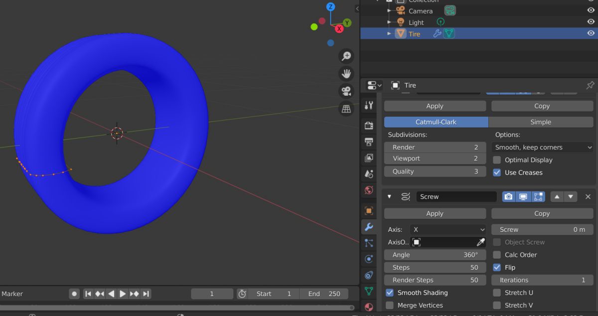Toggle Screw modifier render visibility camera icon
The image size is (598, 316).
pos(508,197)
